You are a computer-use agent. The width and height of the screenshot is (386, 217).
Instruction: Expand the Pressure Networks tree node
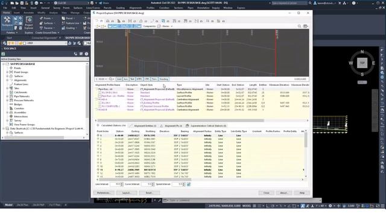(x=7, y=101)
